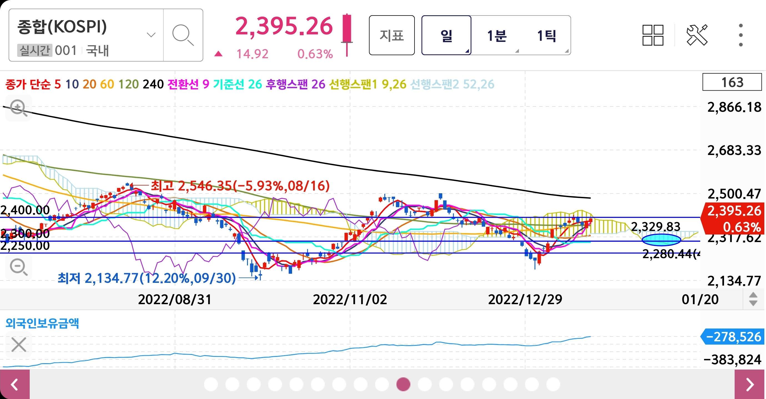Adjust the chart scale stepper arrows

tap(753, 299)
